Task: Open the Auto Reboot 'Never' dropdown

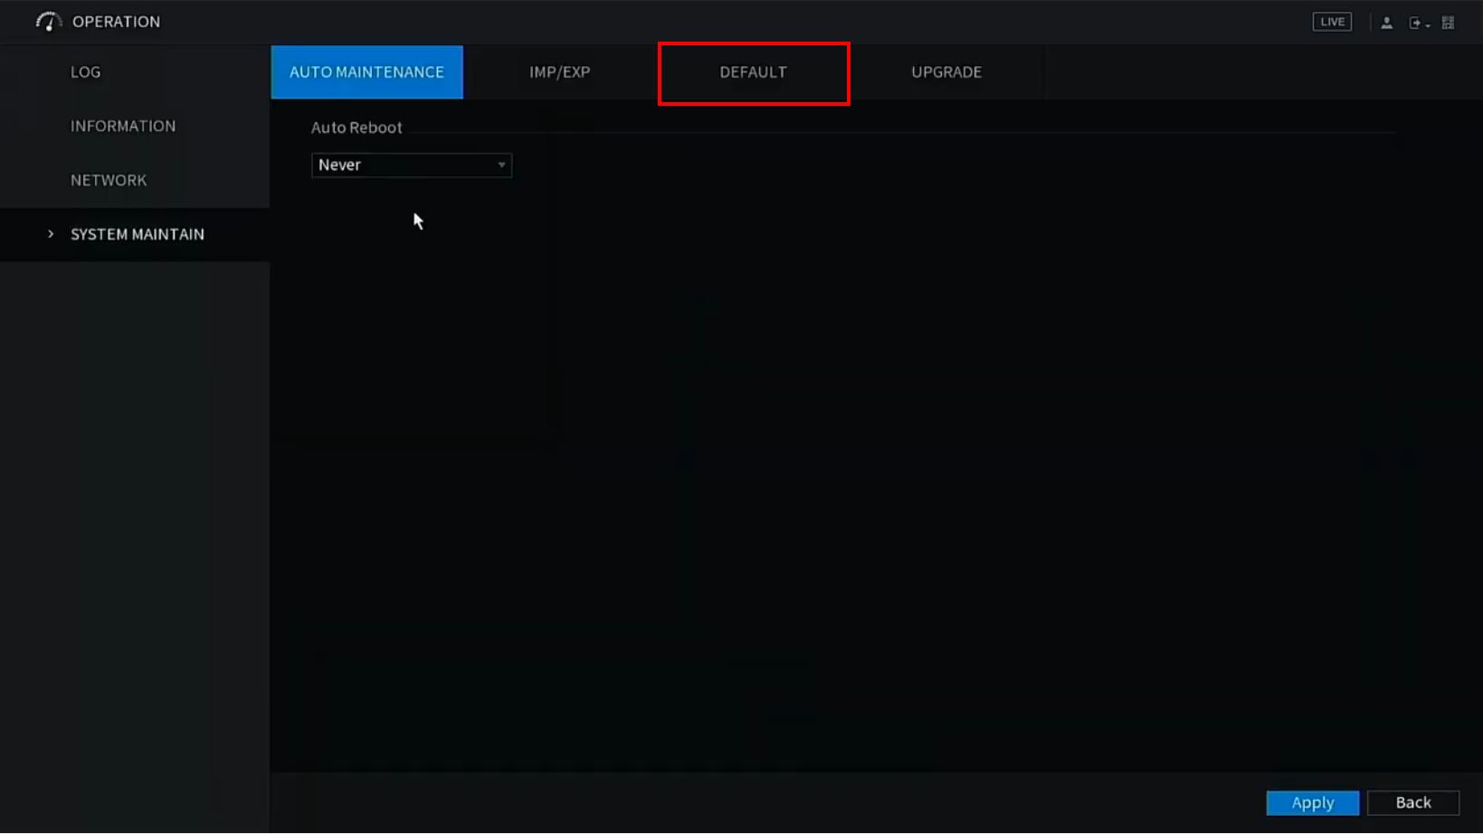Action: point(412,165)
